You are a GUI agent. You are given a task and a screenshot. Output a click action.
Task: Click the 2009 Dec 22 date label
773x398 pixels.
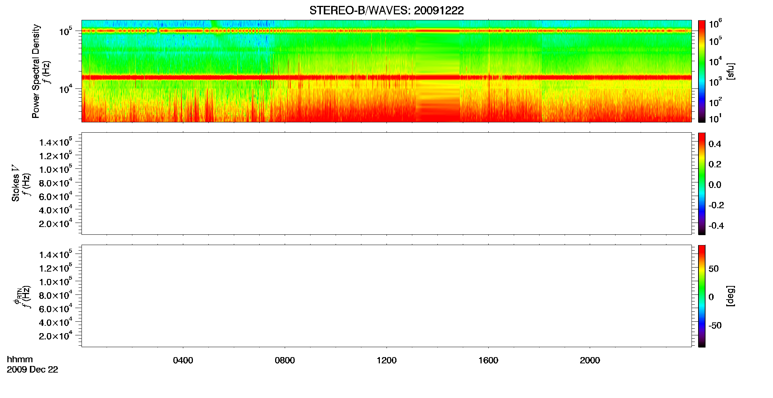pyautogui.click(x=32, y=370)
